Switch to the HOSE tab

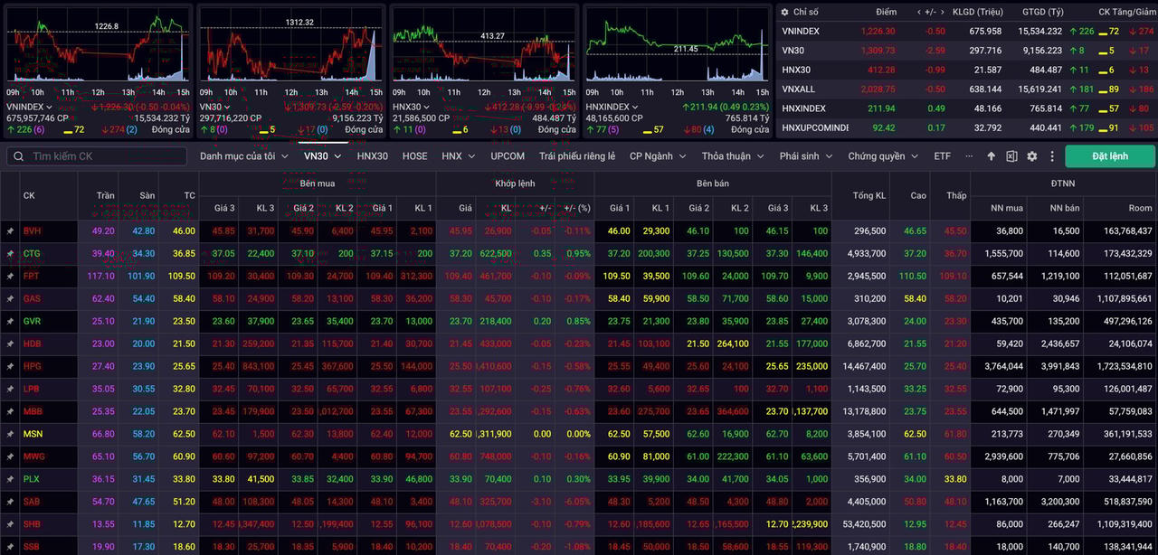pyautogui.click(x=414, y=156)
